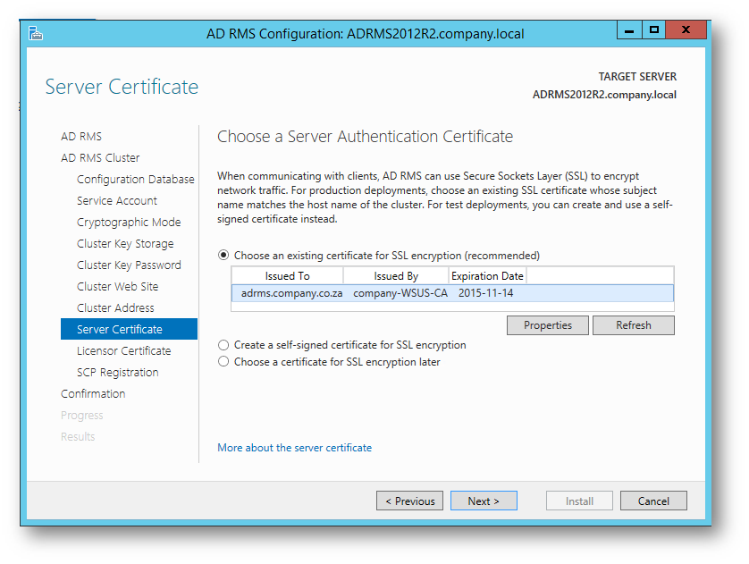
Task: Open More about the server certificate link
Action: click(294, 448)
